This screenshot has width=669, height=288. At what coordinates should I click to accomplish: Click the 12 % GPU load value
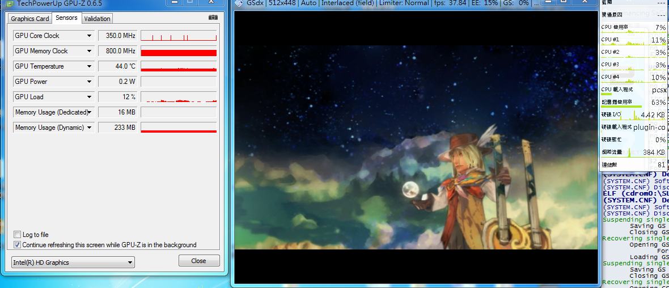(x=118, y=98)
